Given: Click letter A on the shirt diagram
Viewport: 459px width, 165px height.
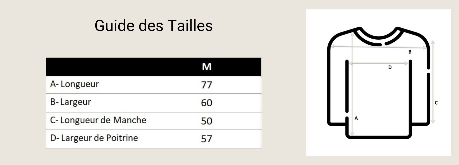Looking at the screenshot, I should [356, 118].
